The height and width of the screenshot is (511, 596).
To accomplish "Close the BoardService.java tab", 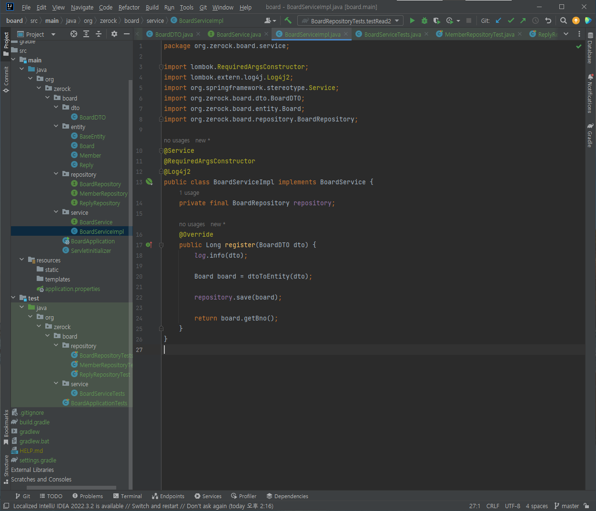I will click(266, 34).
